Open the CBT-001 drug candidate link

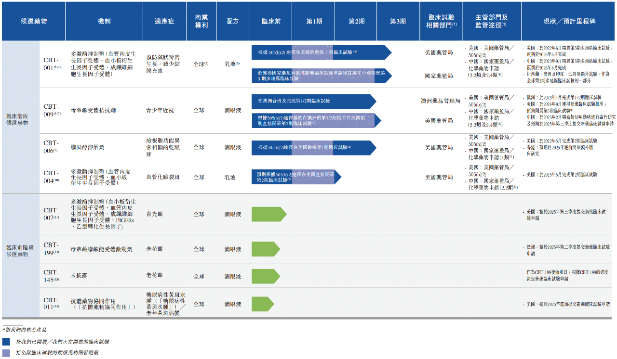52,63
